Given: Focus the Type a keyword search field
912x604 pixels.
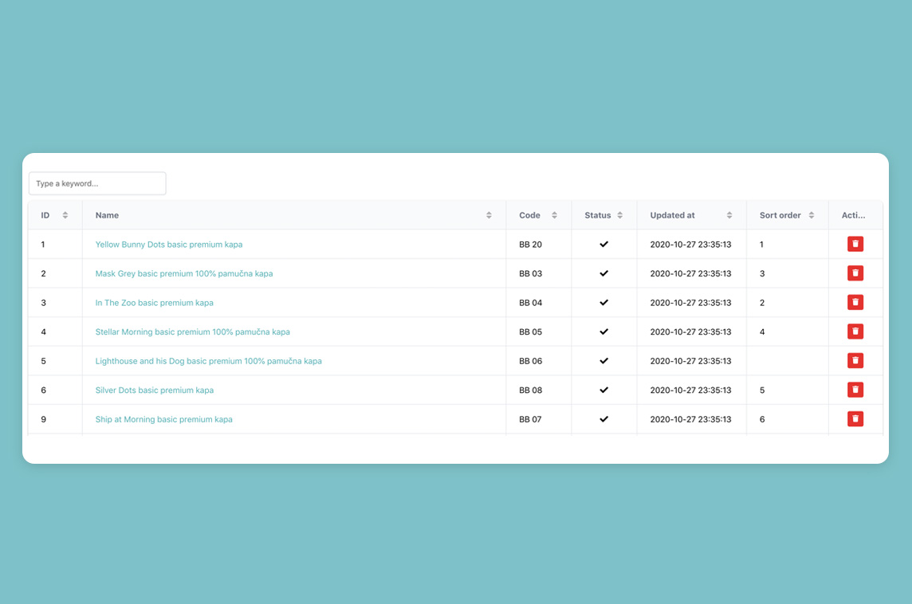Looking at the screenshot, I should coord(97,183).
